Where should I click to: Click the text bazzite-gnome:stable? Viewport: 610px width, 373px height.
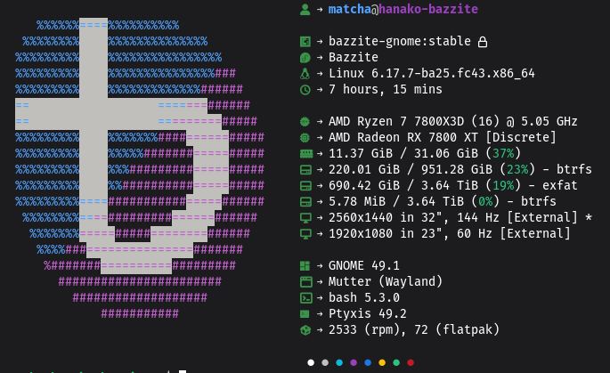[400, 41]
